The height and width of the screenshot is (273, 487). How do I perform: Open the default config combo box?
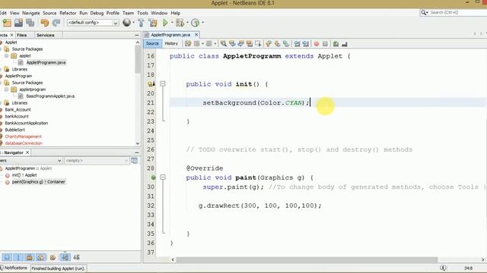[x=93, y=23]
